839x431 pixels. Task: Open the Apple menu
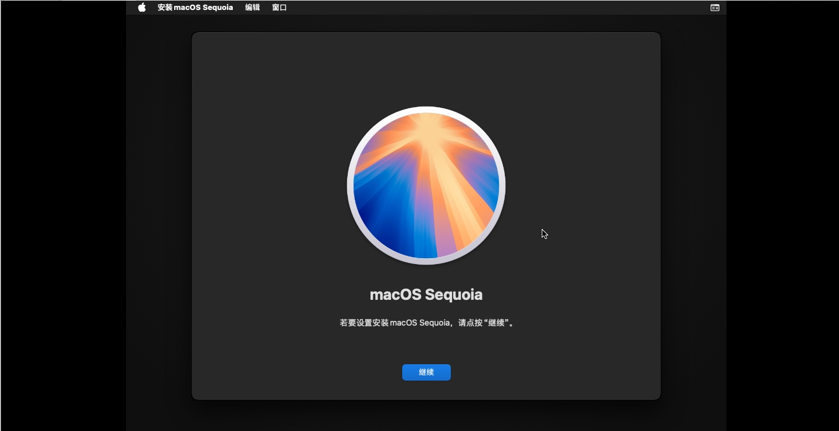point(142,8)
